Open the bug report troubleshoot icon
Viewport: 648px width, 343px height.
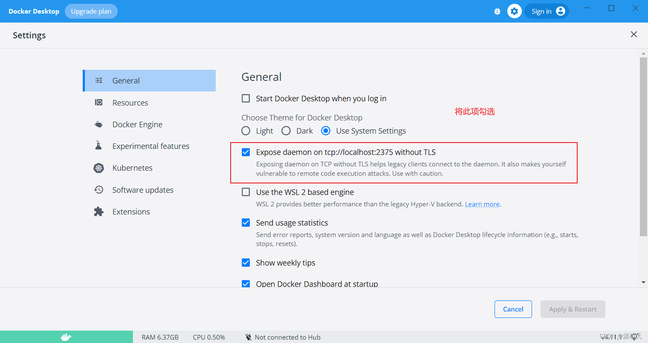(497, 11)
